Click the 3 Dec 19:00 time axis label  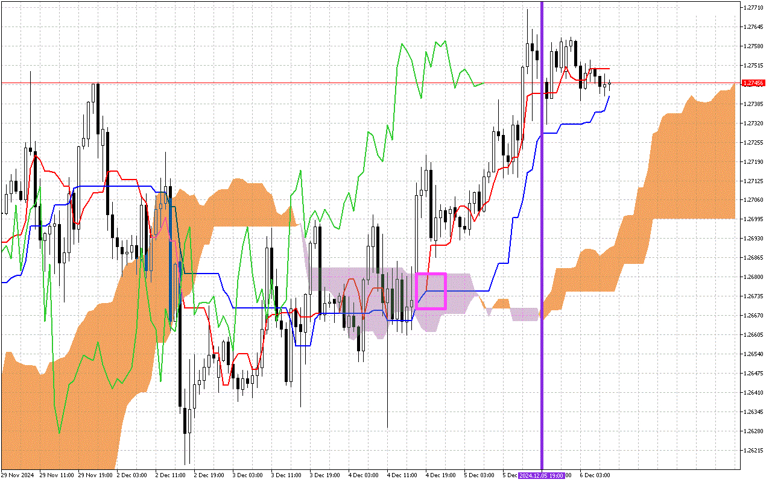(324, 475)
